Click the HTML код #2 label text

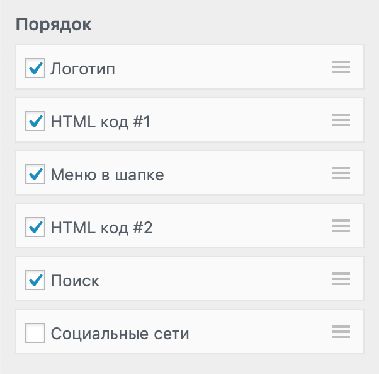coord(101,228)
